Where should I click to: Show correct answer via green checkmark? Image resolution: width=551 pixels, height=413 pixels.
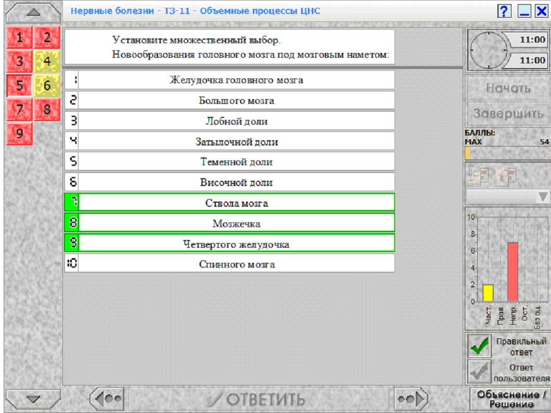(479, 345)
